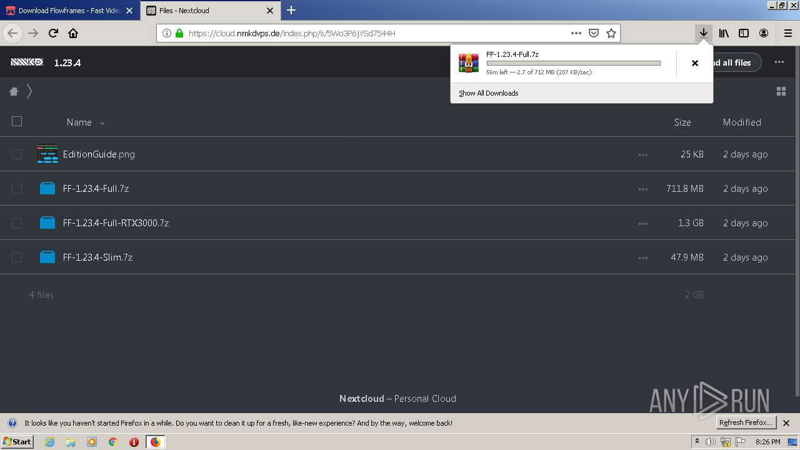Open a new browser tab
The height and width of the screenshot is (450, 800).
(291, 10)
